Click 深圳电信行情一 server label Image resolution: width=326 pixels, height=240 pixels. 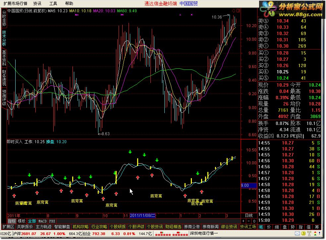(x=204, y=234)
